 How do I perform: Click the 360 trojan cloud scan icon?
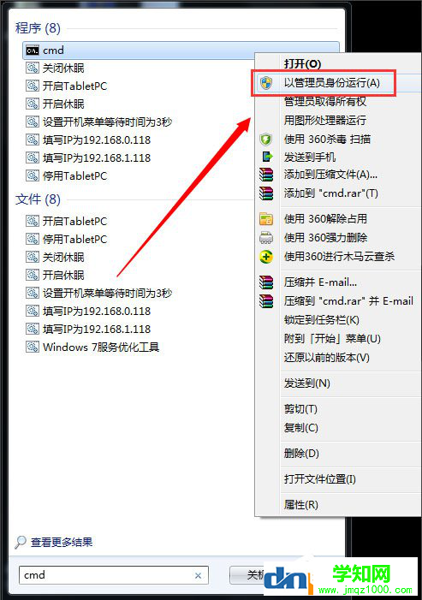pyautogui.click(x=266, y=257)
